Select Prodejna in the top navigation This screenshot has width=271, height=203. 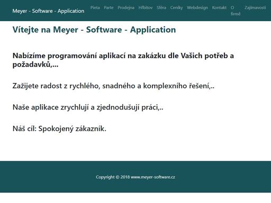(x=126, y=7)
